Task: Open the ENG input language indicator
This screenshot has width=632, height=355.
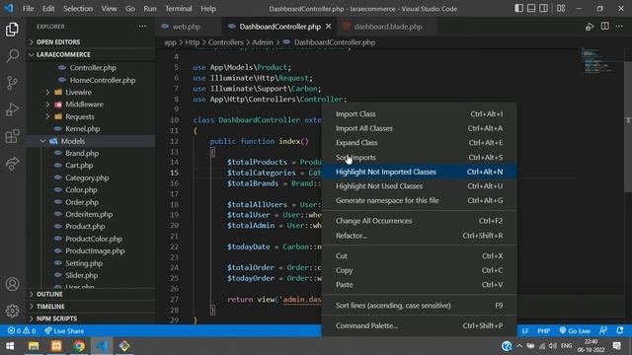Action: click(566, 346)
